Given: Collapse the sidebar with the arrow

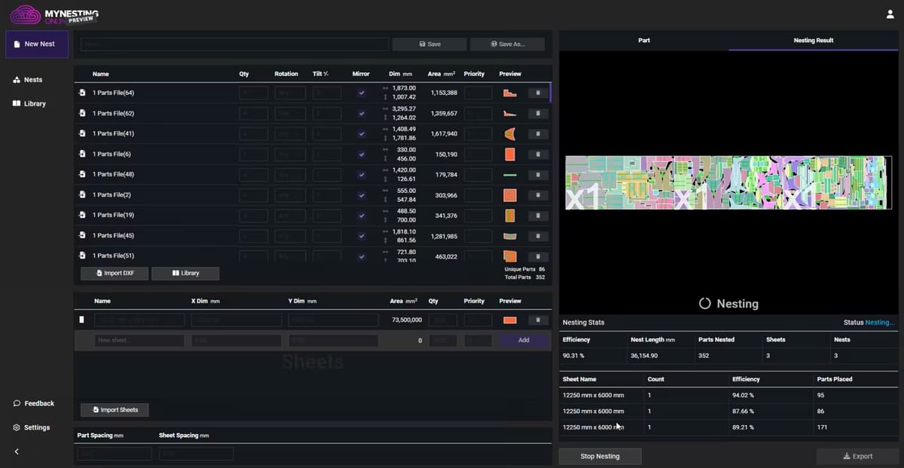Looking at the screenshot, I should [x=17, y=451].
